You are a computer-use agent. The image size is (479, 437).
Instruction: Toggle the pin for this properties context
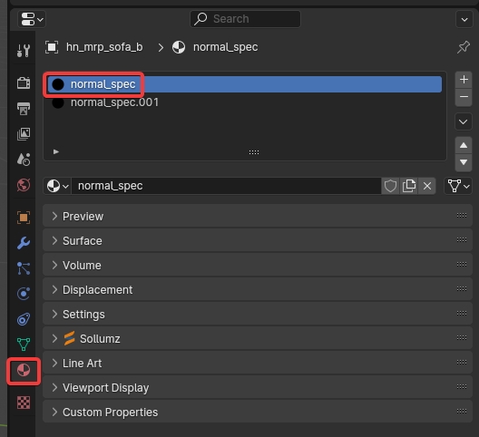[x=464, y=47]
